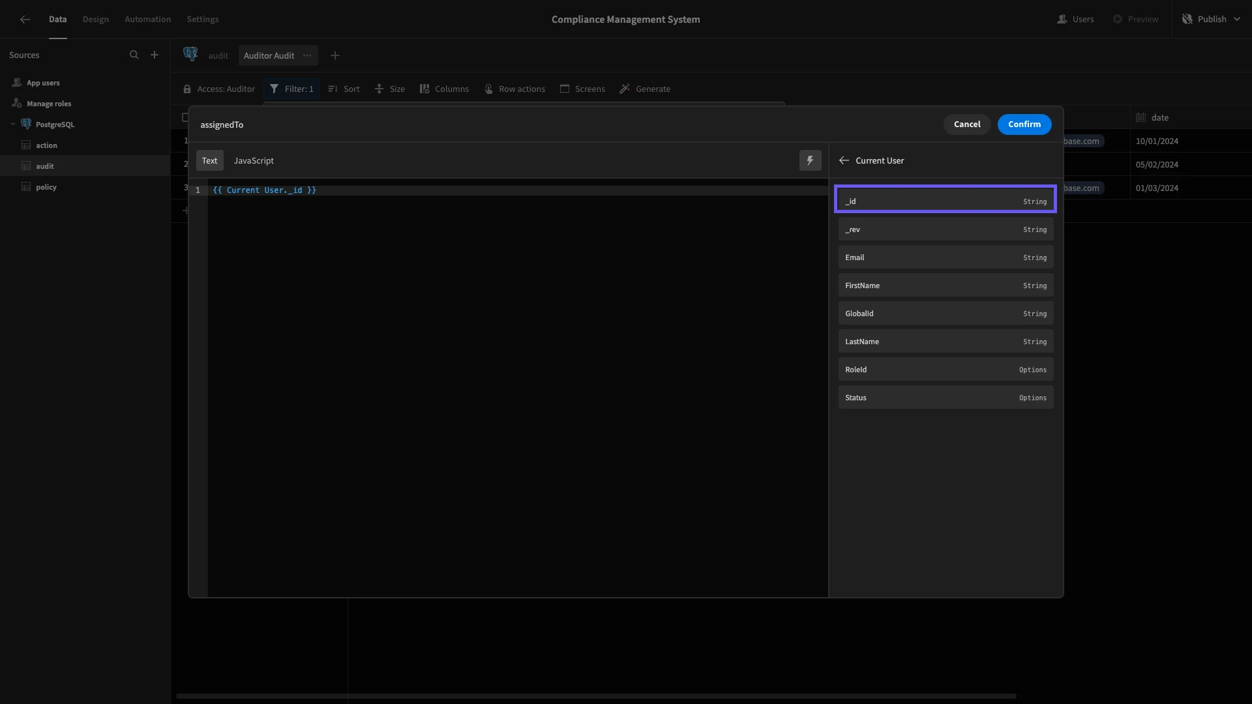Select the 10/01/2024 date cell
The width and height of the screenshot is (1252, 704).
click(x=1191, y=141)
